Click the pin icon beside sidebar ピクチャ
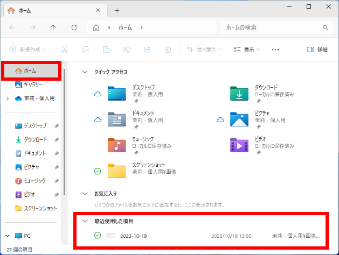This screenshot has height=255, width=339. [x=57, y=167]
